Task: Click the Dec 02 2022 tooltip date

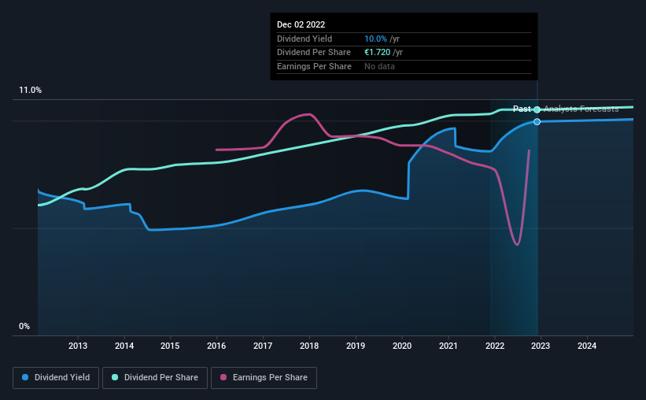Action: 301,24
